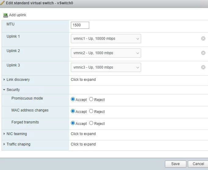Set MAC address changes to Accept
Screen dimensions: 208x170
[x=73, y=111]
